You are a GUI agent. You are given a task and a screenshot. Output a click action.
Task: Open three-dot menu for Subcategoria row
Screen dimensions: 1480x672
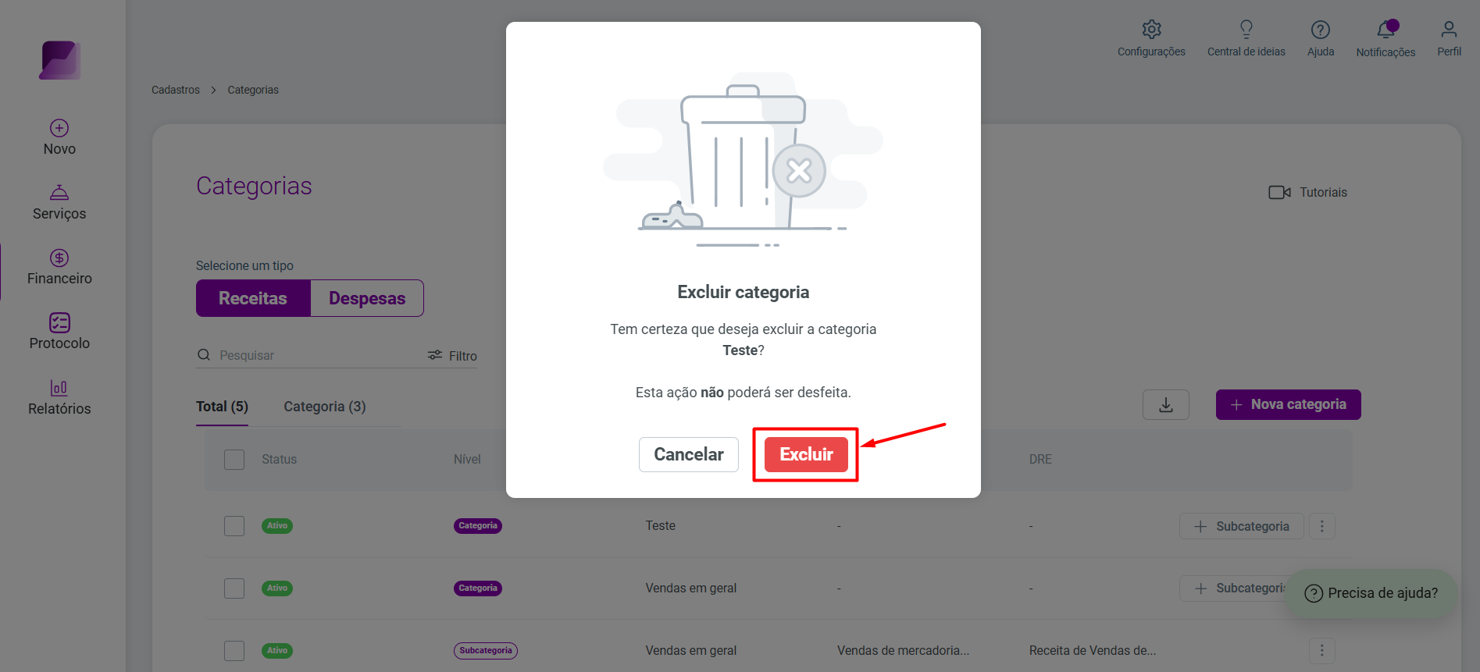pyautogui.click(x=1321, y=650)
